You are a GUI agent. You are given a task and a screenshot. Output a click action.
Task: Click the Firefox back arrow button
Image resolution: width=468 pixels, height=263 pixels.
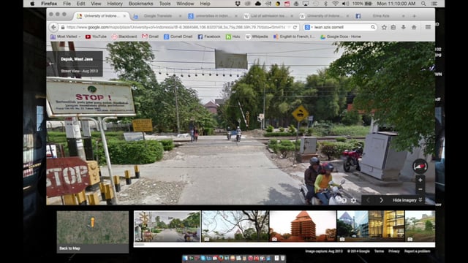coord(53,27)
